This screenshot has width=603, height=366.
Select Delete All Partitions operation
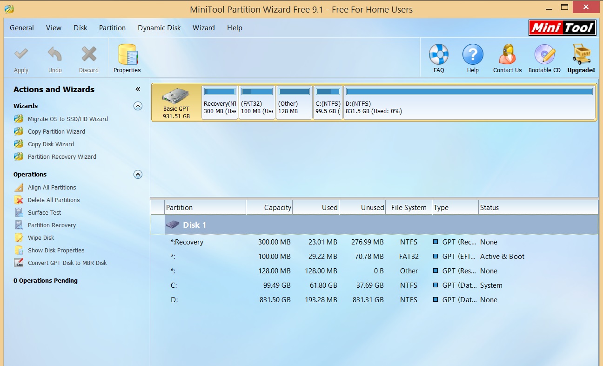54,200
